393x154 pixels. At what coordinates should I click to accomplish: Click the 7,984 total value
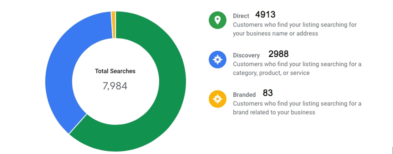[x=115, y=86]
